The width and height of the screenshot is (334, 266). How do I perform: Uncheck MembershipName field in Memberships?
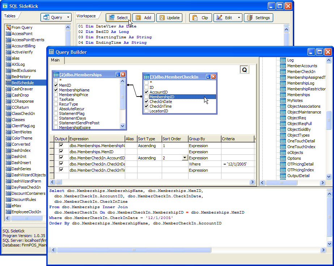pyautogui.click(x=56, y=90)
